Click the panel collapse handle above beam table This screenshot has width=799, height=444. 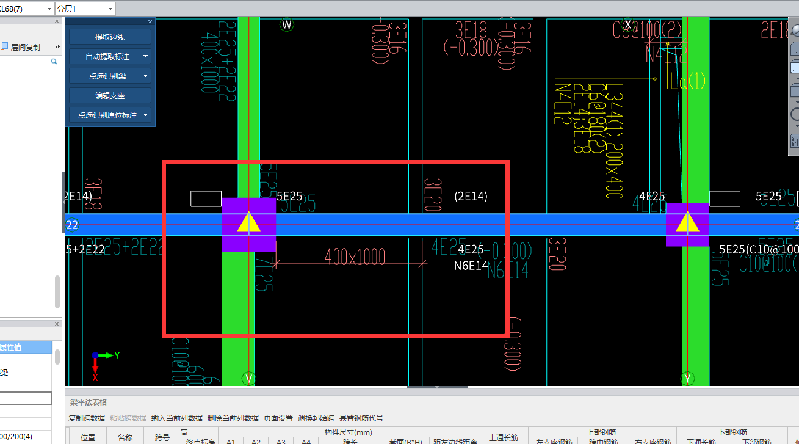438,387
